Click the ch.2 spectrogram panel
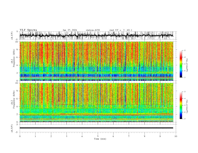 click(96, 102)
